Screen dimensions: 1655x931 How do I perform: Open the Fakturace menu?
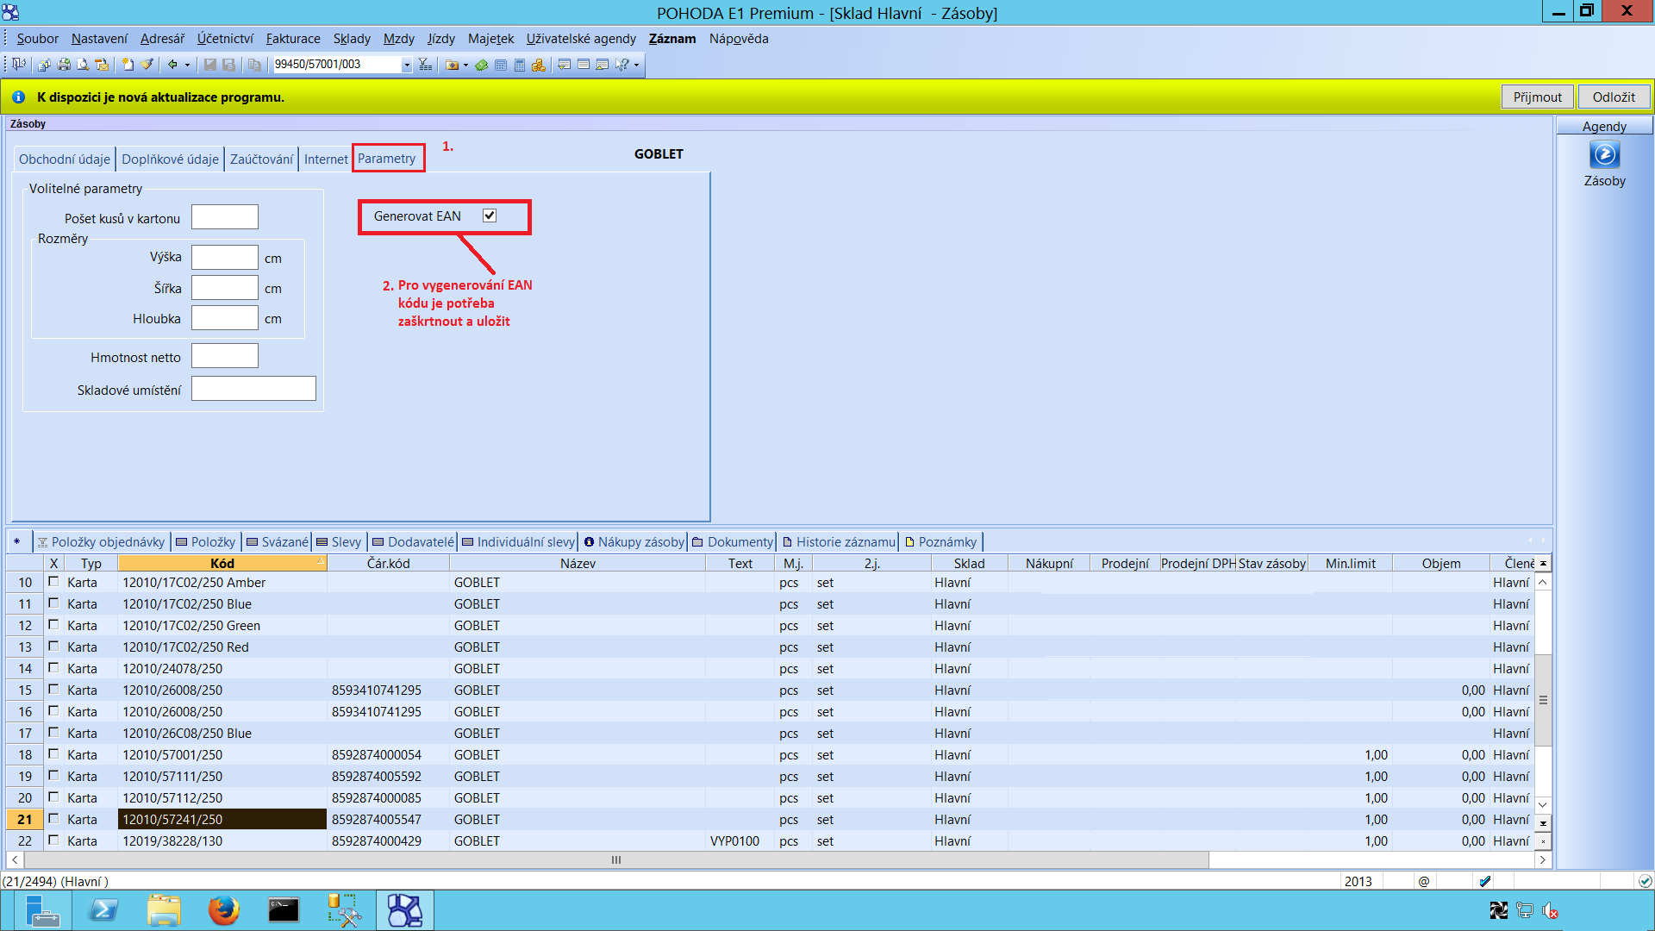293,39
